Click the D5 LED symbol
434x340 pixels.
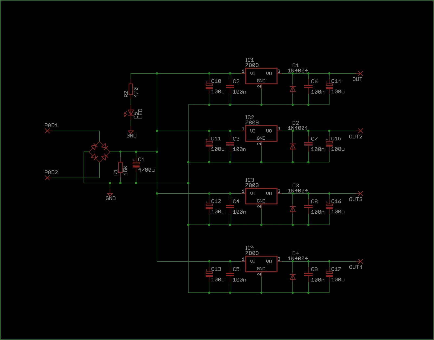(x=131, y=112)
